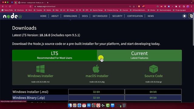Open the Tasks | Trello bookmark
The height and width of the screenshot is (109, 194).
(7, 10)
